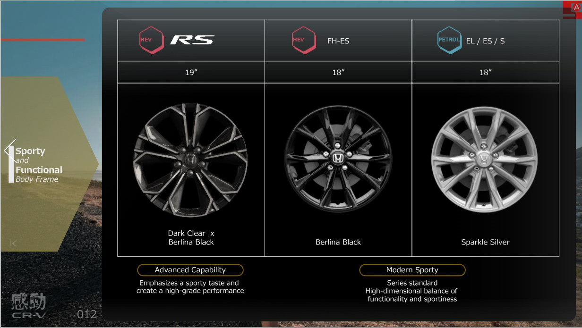Click the CR-V logo at bottom left
Viewport: 582px width, 328px height.
click(28, 306)
